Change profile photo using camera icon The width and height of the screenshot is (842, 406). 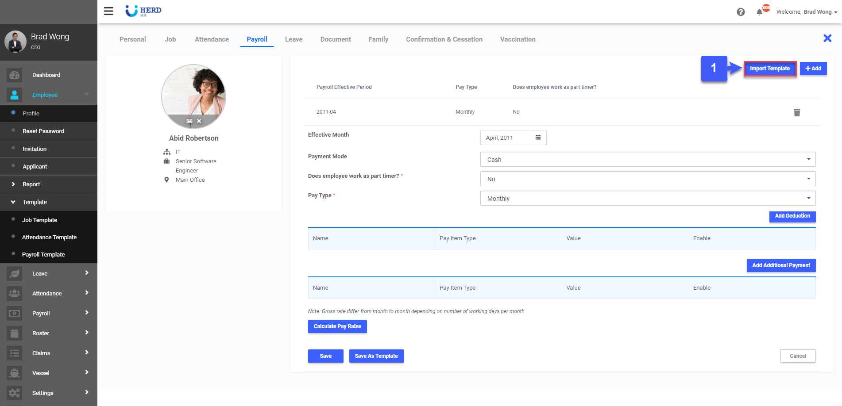click(189, 121)
